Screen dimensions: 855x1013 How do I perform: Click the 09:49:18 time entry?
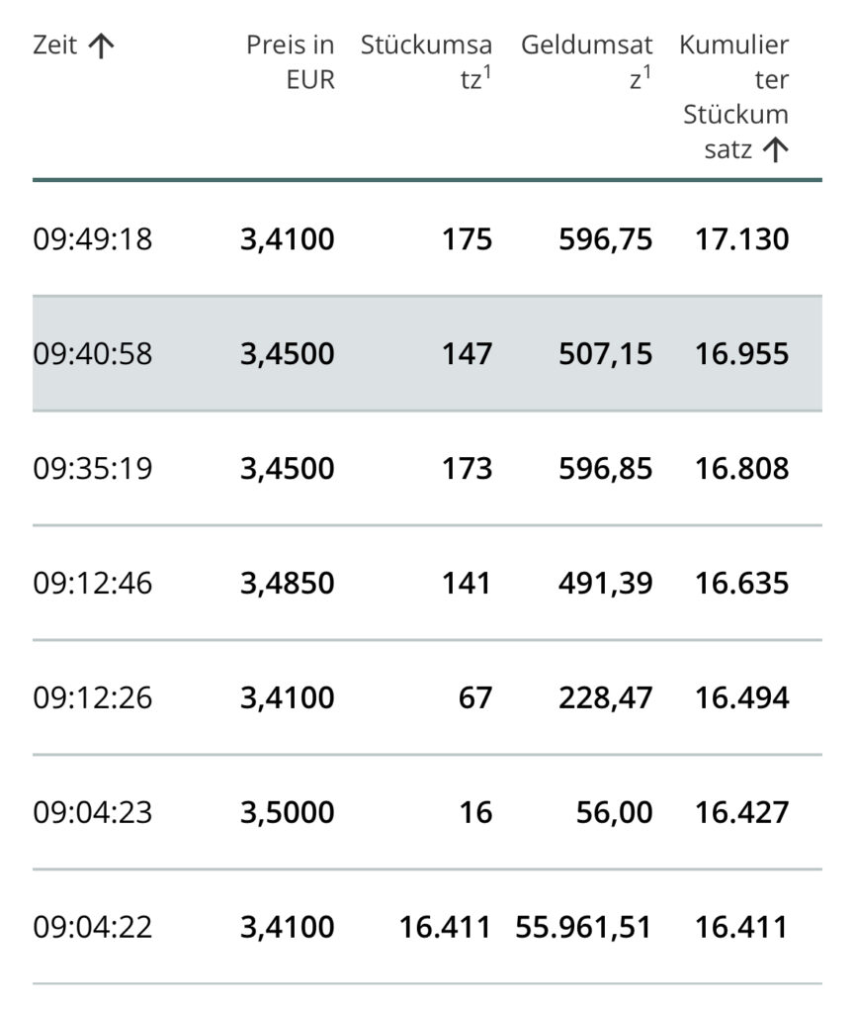(x=93, y=238)
